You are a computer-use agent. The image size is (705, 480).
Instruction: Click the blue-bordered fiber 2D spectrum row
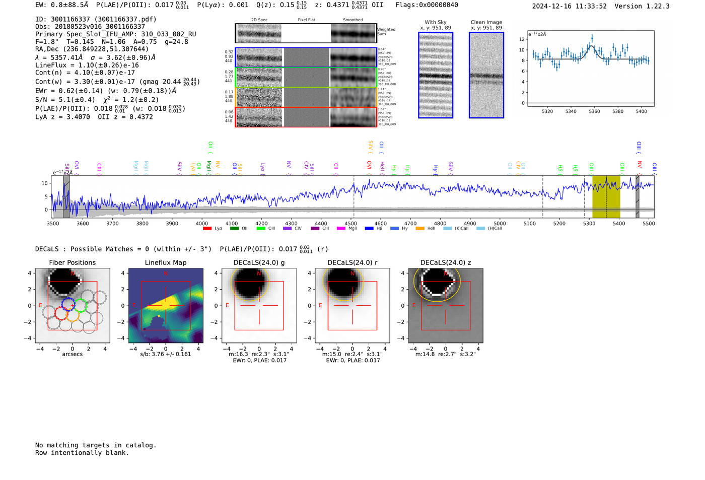click(306, 57)
